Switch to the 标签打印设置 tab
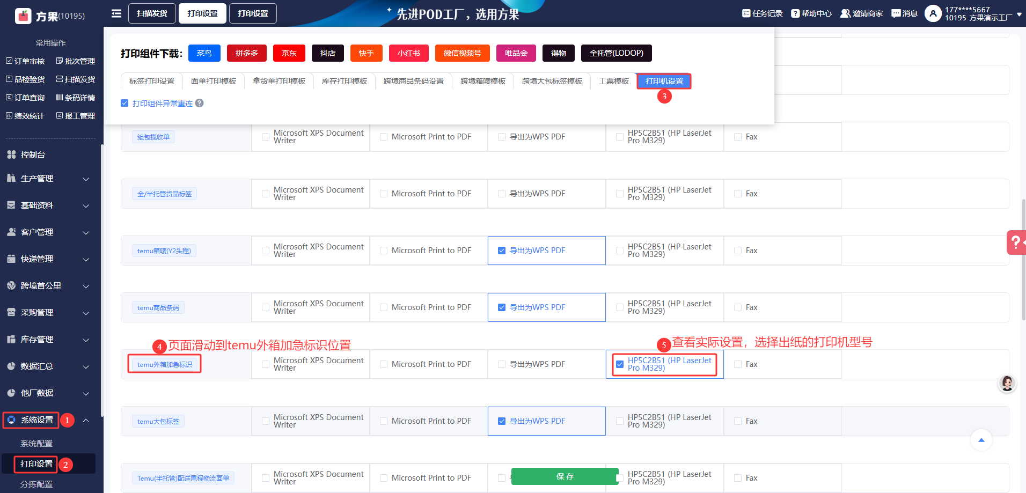This screenshot has width=1026, height=493. point(152,81)
